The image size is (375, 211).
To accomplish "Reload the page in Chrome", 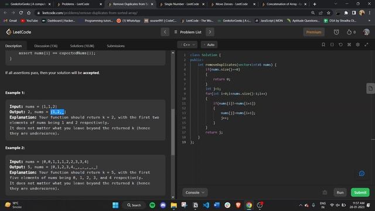I will [x=21, y=13].
